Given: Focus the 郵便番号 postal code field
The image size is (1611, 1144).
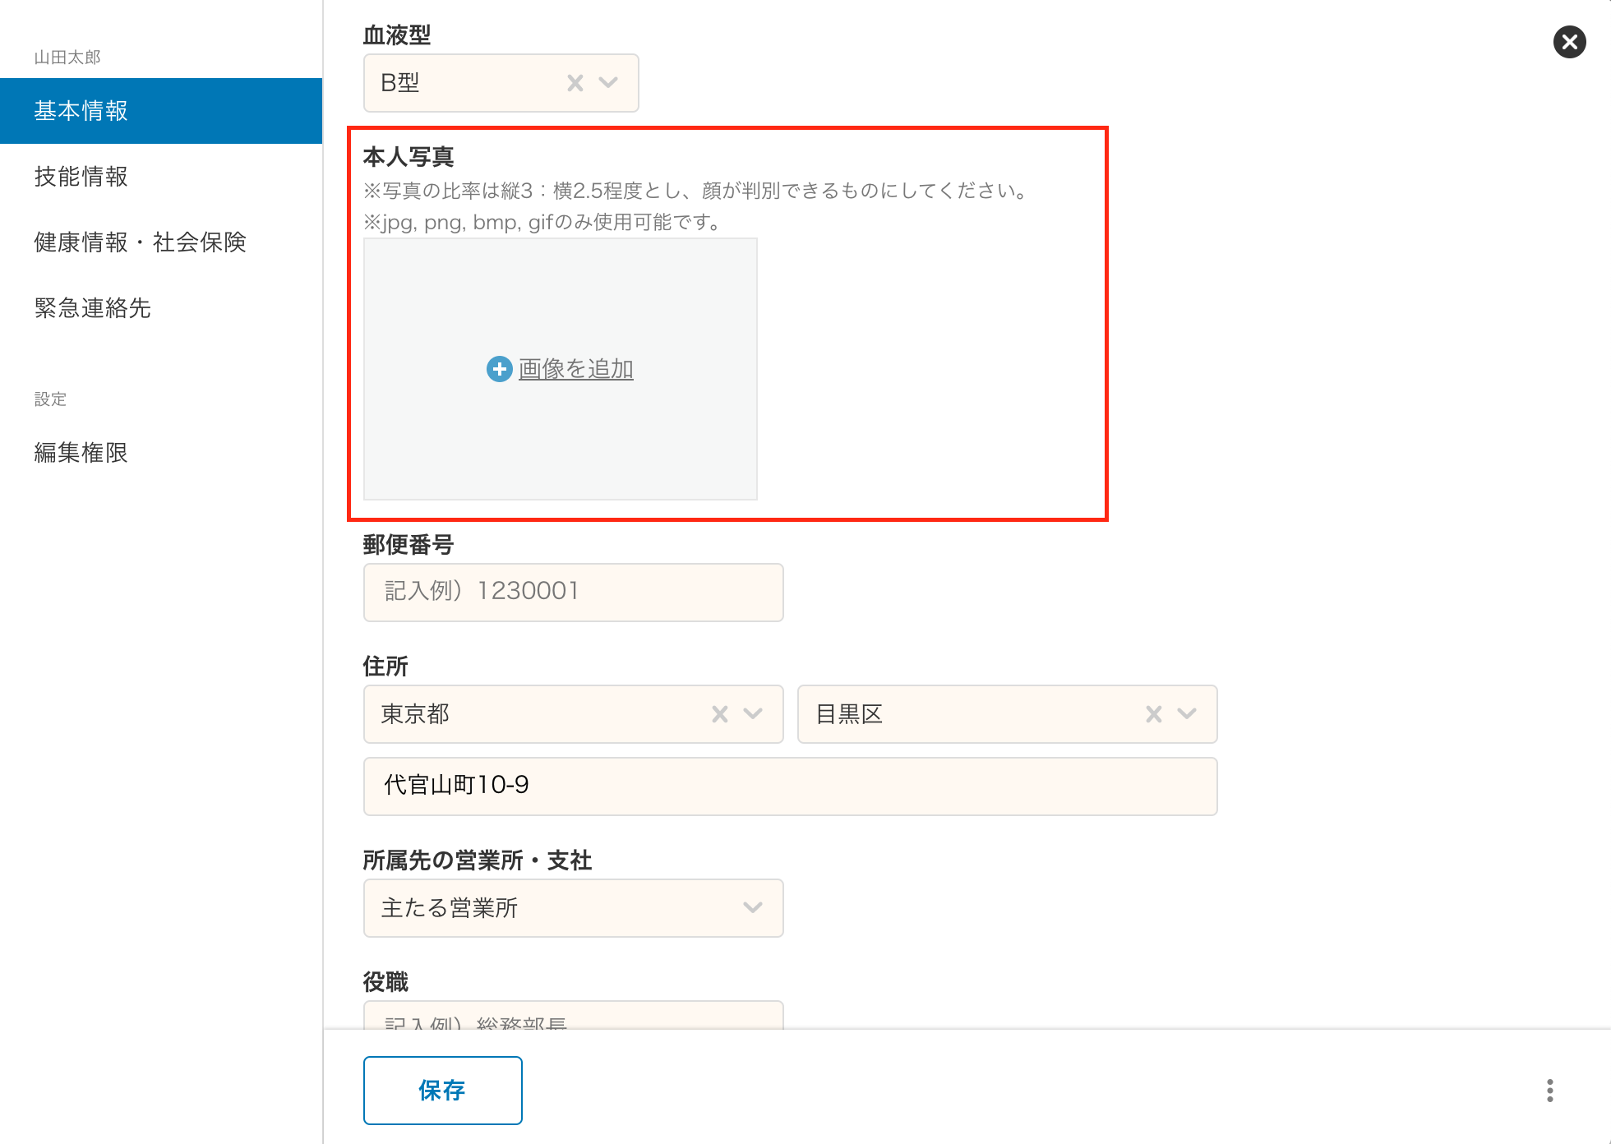Looking at the screenshot, I should [573, 592].
